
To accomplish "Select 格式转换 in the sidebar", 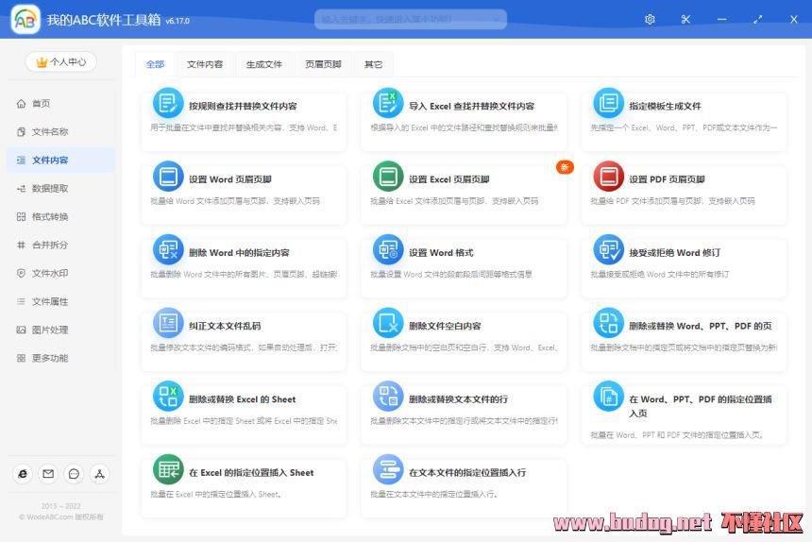I will pos(60,216).
